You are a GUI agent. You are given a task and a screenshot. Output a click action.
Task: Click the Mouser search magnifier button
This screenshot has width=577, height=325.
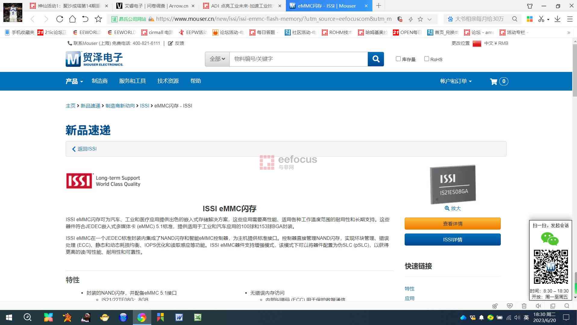click(376, 59)
